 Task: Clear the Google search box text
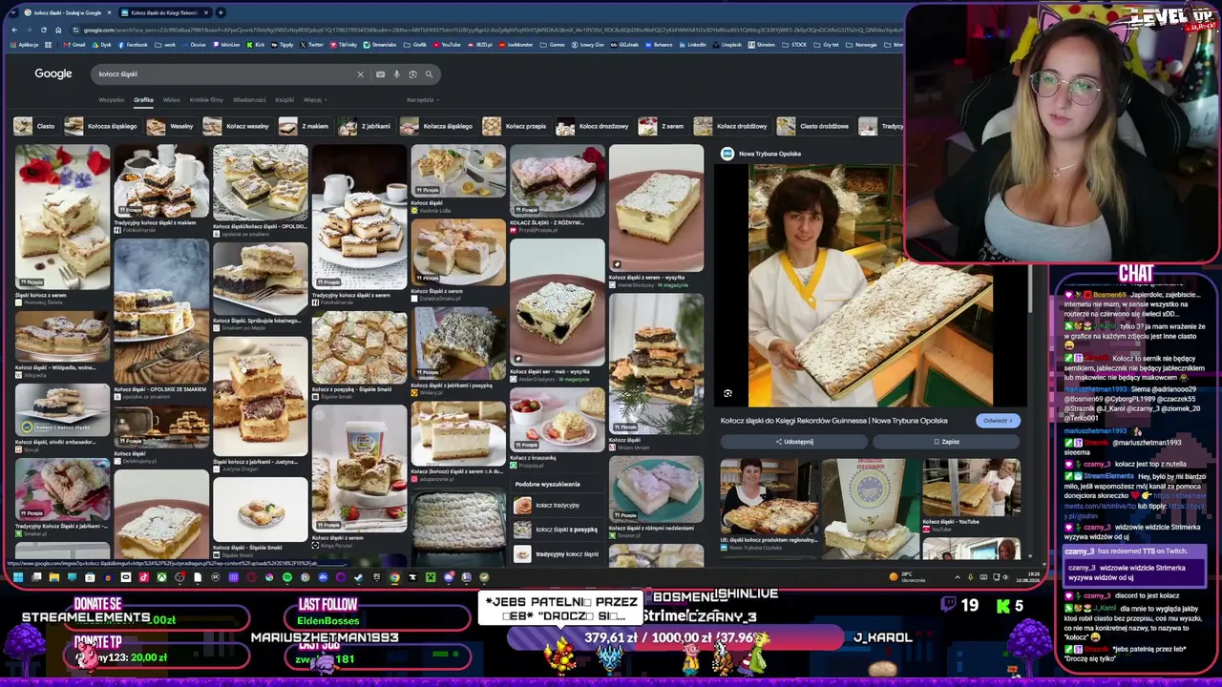[x=360, y=74]
